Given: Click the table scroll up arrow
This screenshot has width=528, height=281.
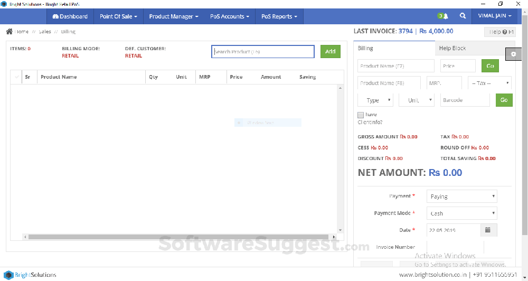Looking at the screenshot, I should click(340, 88).
